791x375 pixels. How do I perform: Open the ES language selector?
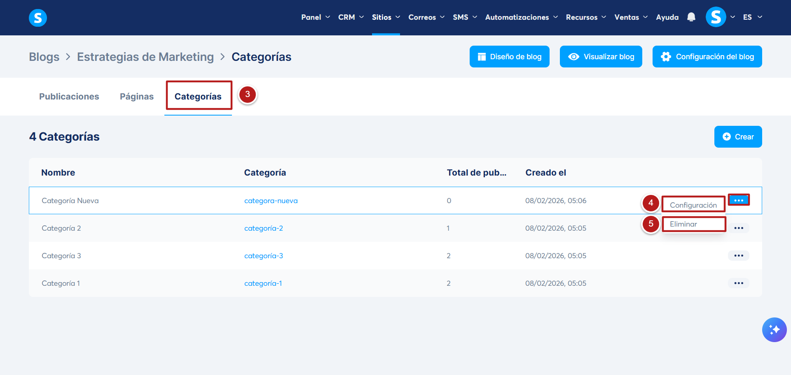tap(753, 17)
